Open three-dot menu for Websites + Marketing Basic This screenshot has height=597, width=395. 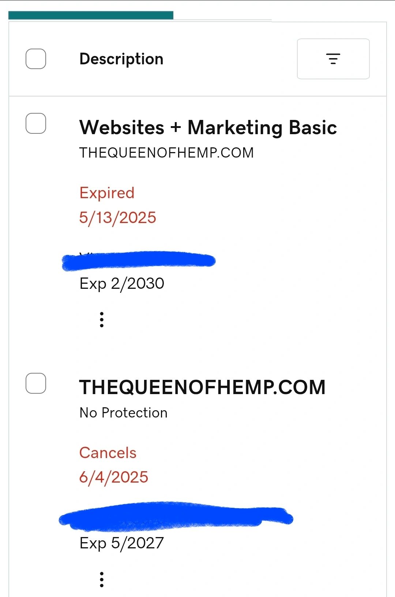[102, 320]
